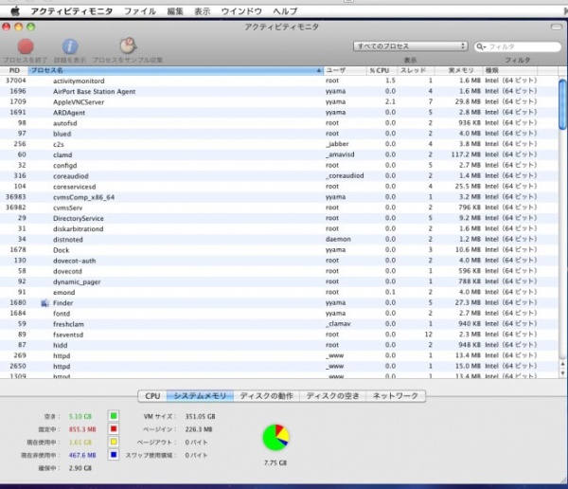Viewport: 568px width, 489px height.
Task: Select the dovecot-auth process row
Action: click(x=279, y=261)
